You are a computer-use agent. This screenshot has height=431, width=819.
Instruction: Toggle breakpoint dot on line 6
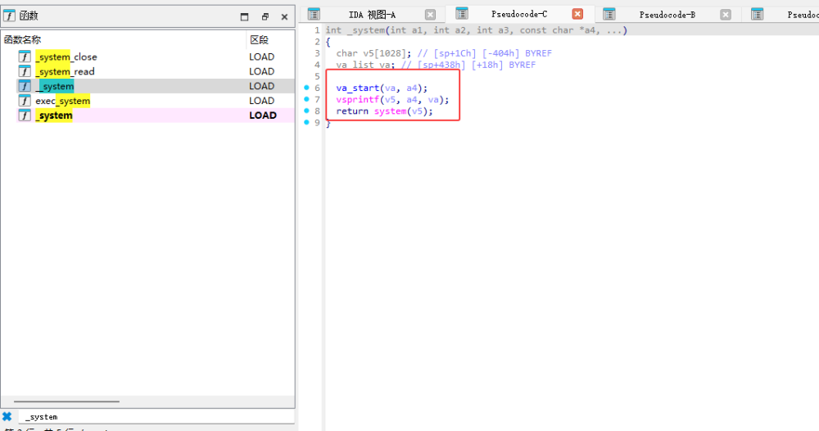tap(306, 88)
